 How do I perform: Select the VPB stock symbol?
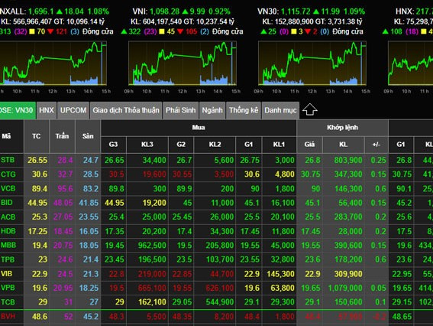tap(8, 288)
